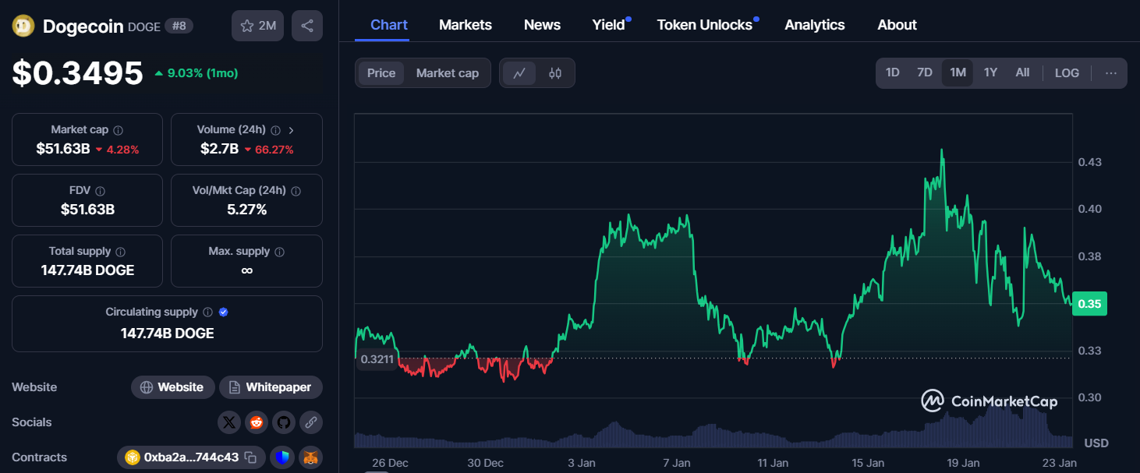Open Dogecoin's GitHub social link

(x=283, y=422)
